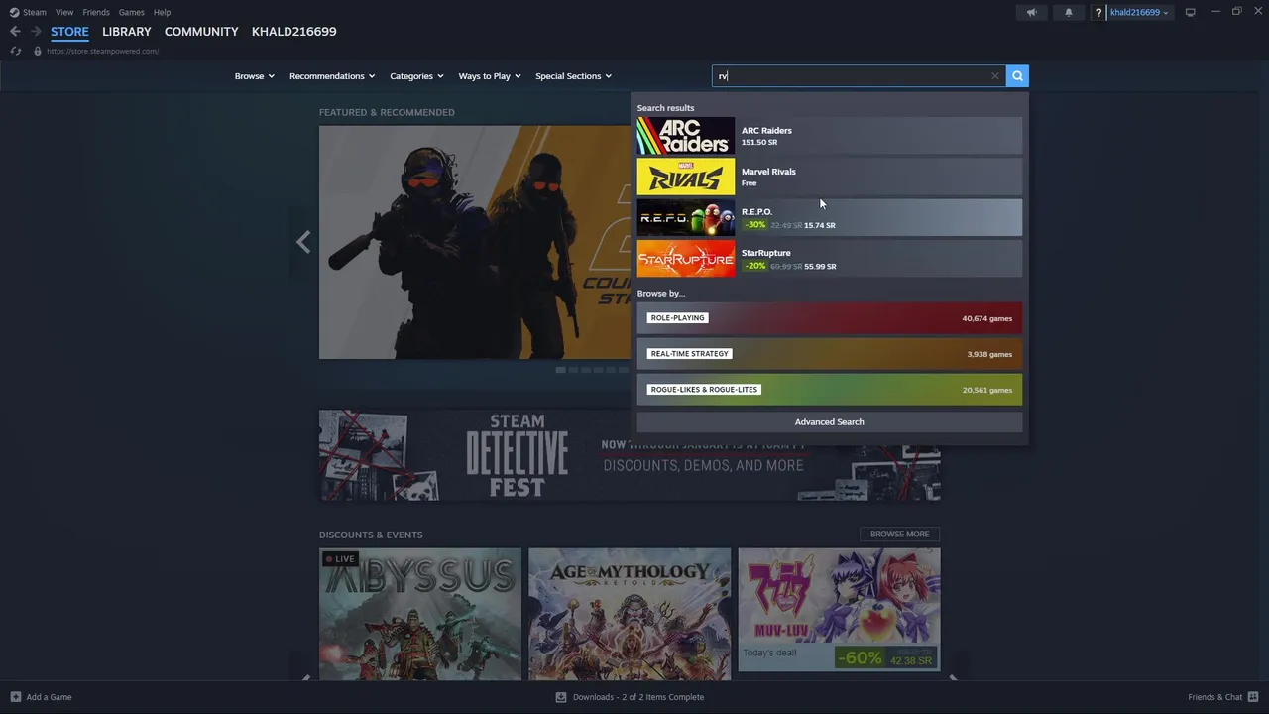Open the Counter-Strike featured capsule
Screen dimensions: 1269x714
(x=475, y=242)
